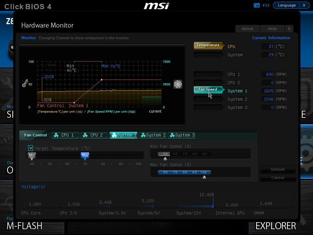Switch to CPU 1 fan control tab
This screenshot has width=313, height=235.
[65, 135]
